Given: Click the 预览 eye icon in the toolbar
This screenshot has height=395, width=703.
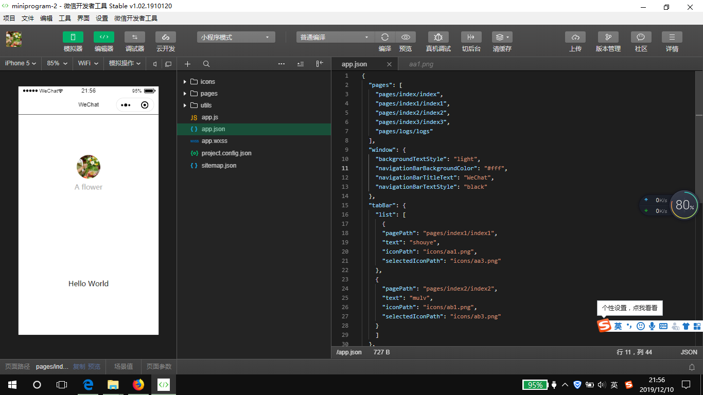Looking at the screenshot, I should 406,37.
